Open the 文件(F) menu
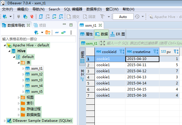Image resolution: width=182 pixels, height=125 pixels. coord(8,9)
